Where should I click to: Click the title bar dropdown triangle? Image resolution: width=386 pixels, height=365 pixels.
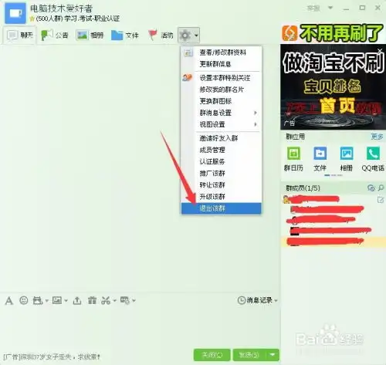330,8
